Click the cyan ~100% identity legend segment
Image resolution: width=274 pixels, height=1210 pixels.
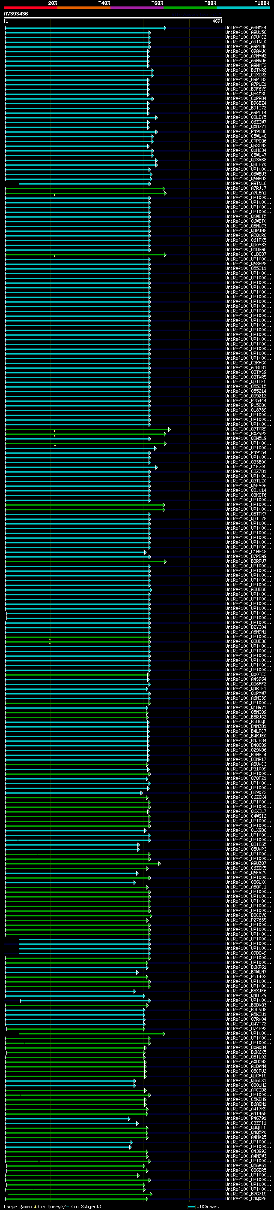pyautogui.click(x=243, y=8)
